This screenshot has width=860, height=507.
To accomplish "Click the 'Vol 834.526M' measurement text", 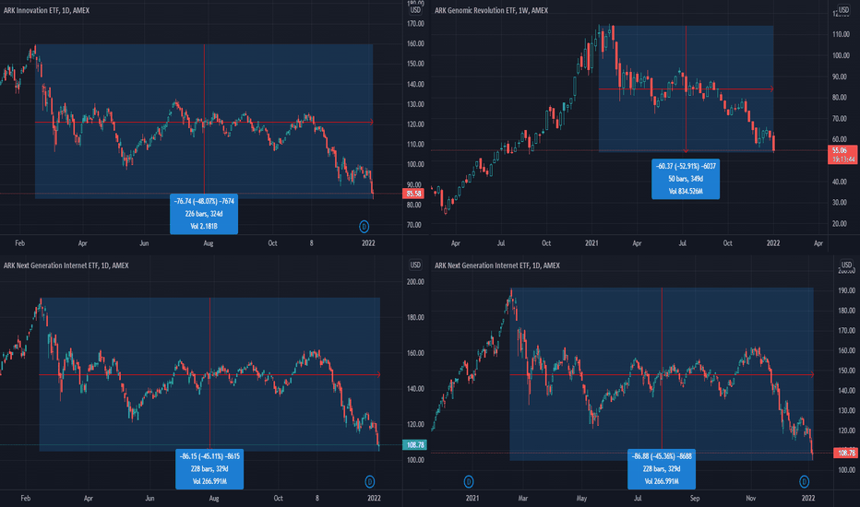I will click(x=686, y=192).
